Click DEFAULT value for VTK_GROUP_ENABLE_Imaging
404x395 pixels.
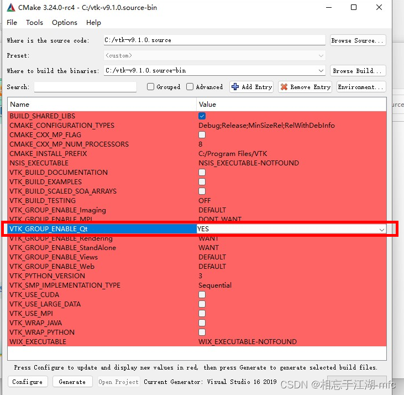pos(212,210)
